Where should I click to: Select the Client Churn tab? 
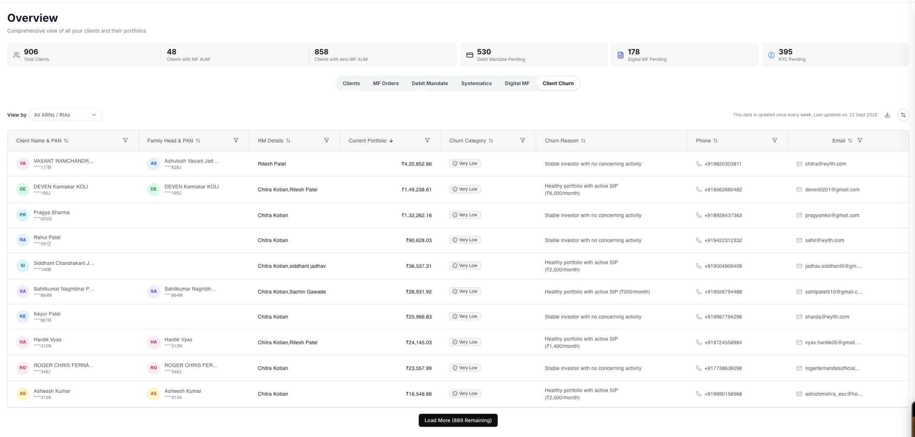coord(558,83)
